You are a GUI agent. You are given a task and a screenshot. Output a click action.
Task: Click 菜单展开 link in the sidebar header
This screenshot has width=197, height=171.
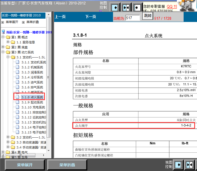click(x=12, y=22)
